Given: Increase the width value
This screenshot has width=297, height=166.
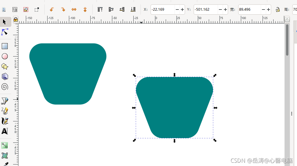Looking at the screenshot, I should coord(268,10).
